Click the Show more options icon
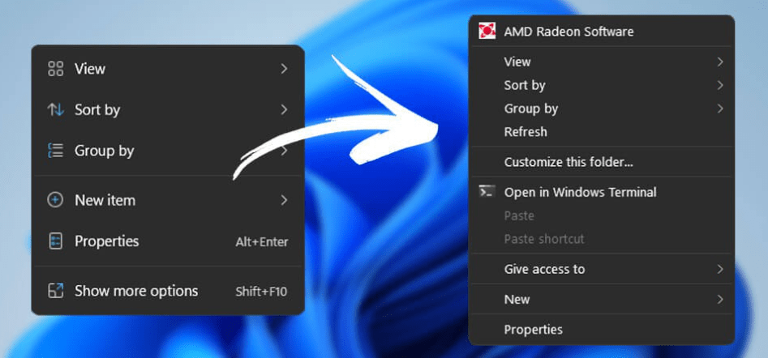The width and height of the screenshot is (768, 358). point(56,291)
